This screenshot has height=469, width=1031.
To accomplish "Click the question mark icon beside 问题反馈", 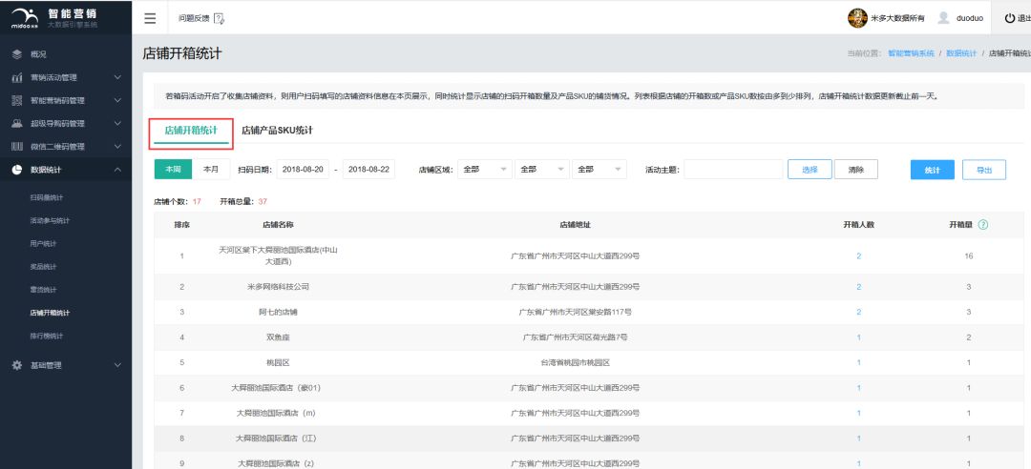I will click(219, 18).
